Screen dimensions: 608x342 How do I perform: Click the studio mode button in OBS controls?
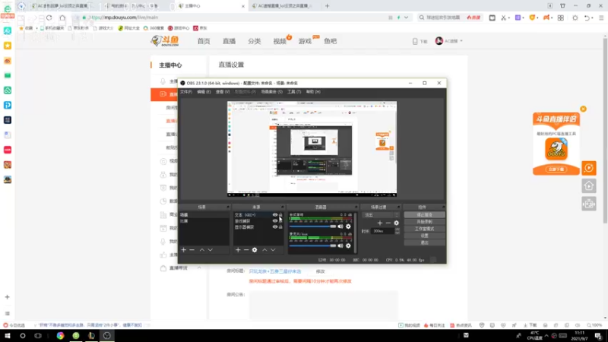[x=425, y=229]
